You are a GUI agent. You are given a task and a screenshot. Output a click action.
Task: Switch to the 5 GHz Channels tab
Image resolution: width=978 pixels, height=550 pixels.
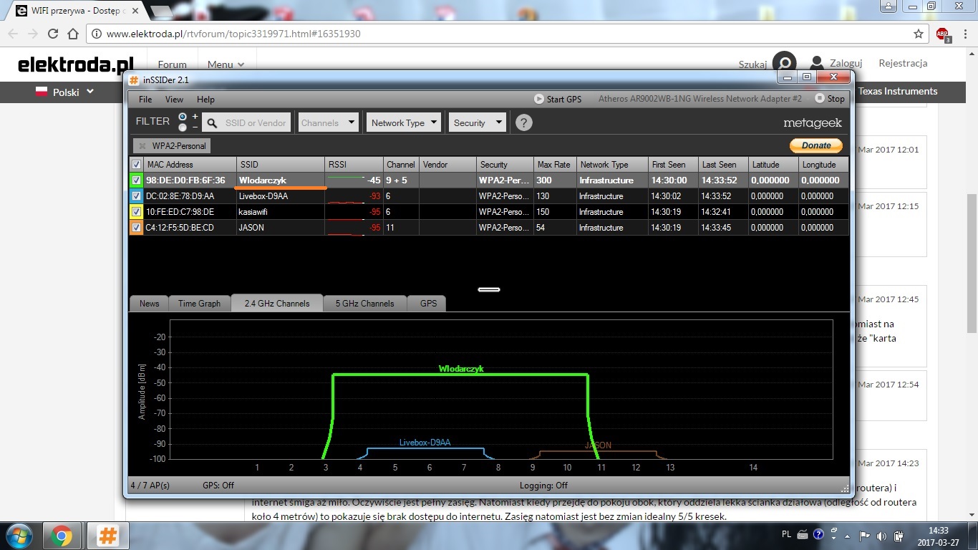[364, 304]
